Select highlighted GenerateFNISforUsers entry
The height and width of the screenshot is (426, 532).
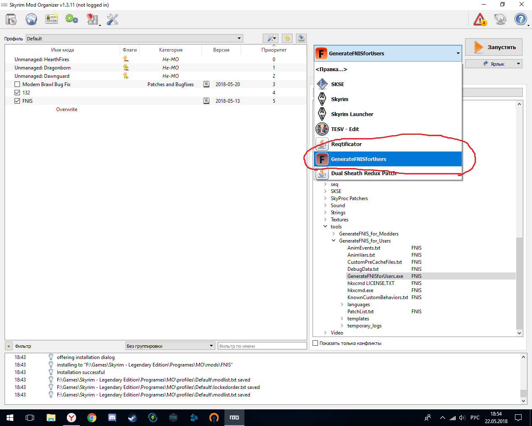(388, 159)
